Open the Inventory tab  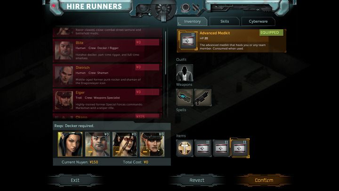(x=192, y=21)
